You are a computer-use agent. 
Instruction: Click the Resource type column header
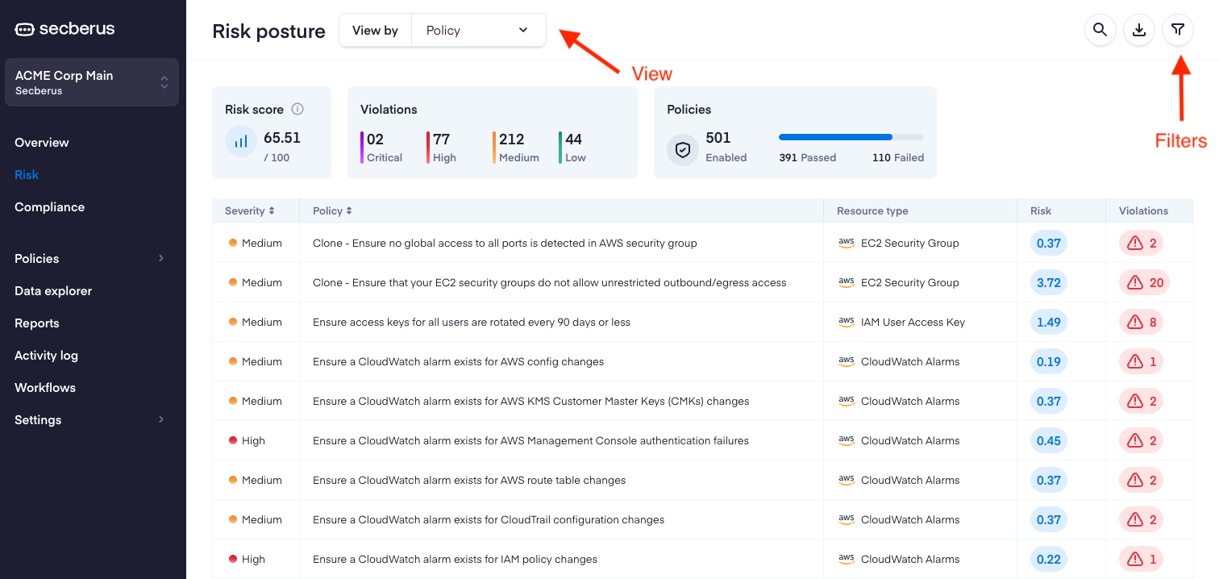click(x=872, y=210)
